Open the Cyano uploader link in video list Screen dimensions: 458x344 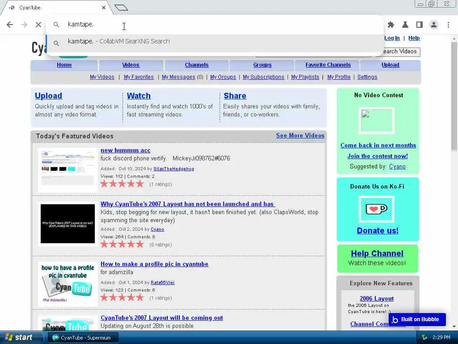tap(157, 229)
